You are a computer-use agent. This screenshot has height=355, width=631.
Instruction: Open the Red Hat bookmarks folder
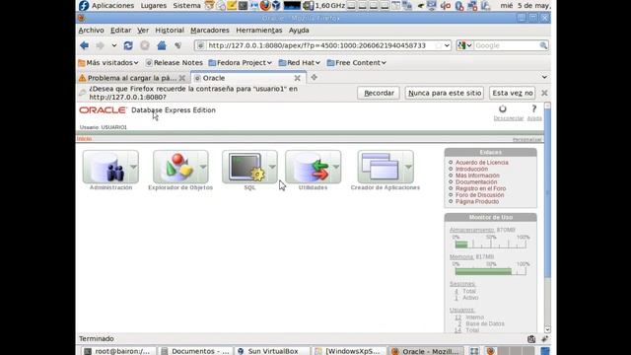(x=300, y=63)
